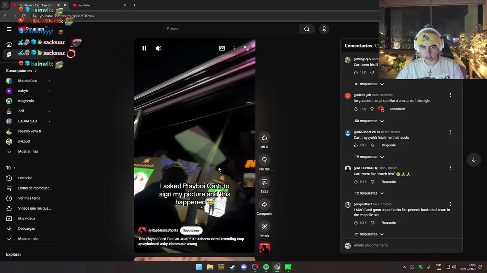Click the Suscribirme button

coord(191,230)
